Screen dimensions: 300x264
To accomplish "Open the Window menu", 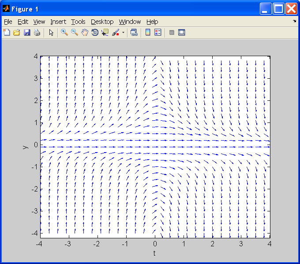I will click(x=130, y=22).
